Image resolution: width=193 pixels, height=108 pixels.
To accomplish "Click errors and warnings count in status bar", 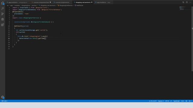I will pyautogui.click(x=4, y=101).
